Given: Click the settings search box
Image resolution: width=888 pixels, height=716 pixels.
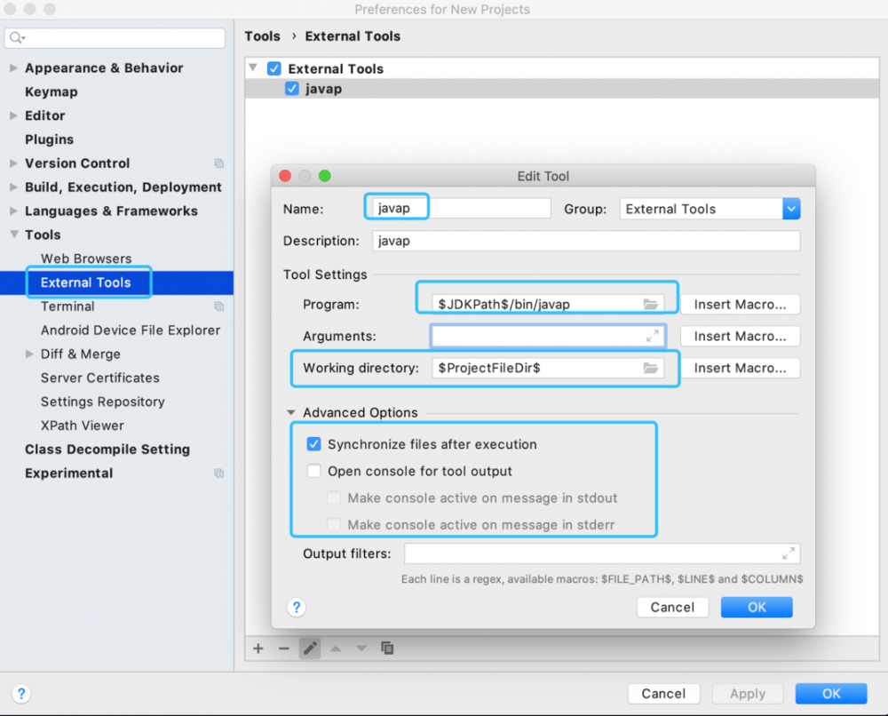Looking at the screenshot, I should point(115,38).
